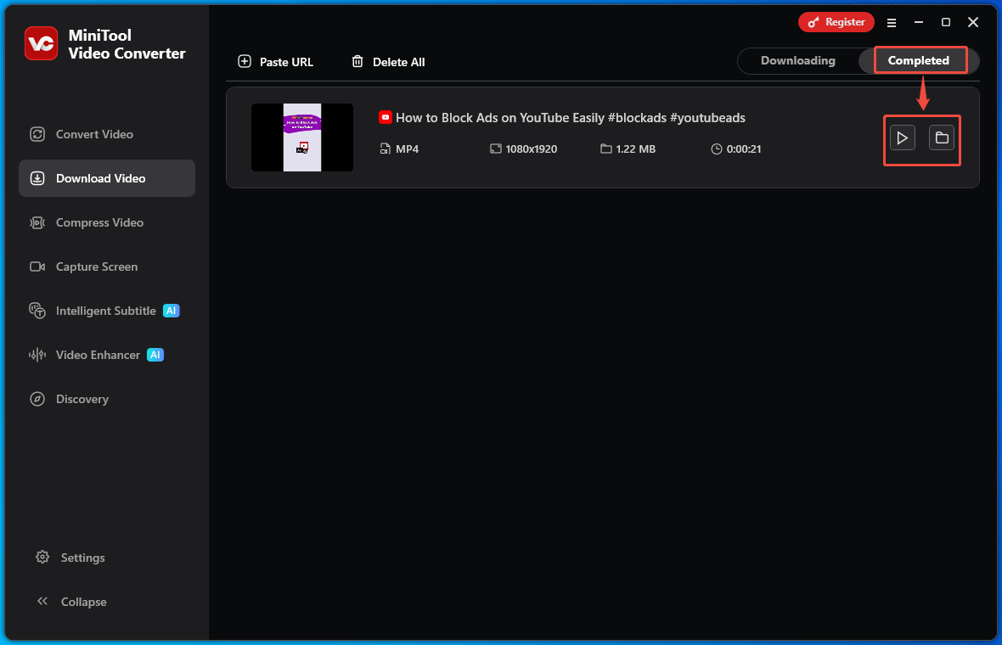Click the Paste URL button
Viewport: 1002px width, 645px height.
tap(275, 62)
